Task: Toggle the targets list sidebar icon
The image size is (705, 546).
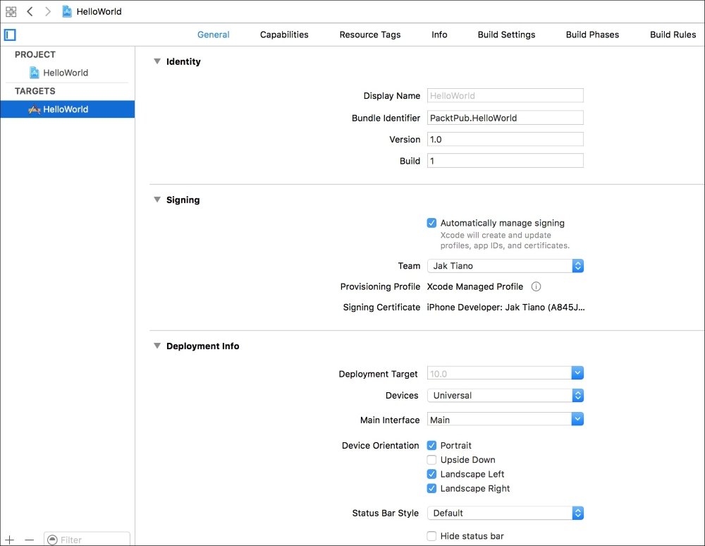Action: pos(10,35)
